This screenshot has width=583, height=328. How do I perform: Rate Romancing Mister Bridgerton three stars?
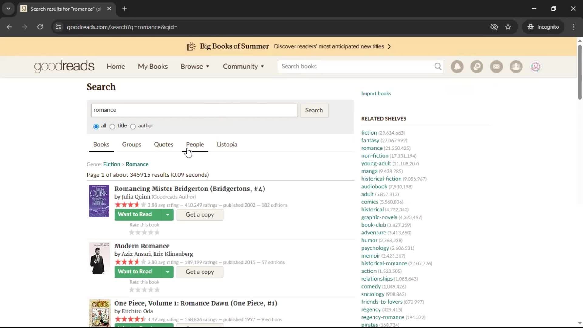(x=144, y=232)
